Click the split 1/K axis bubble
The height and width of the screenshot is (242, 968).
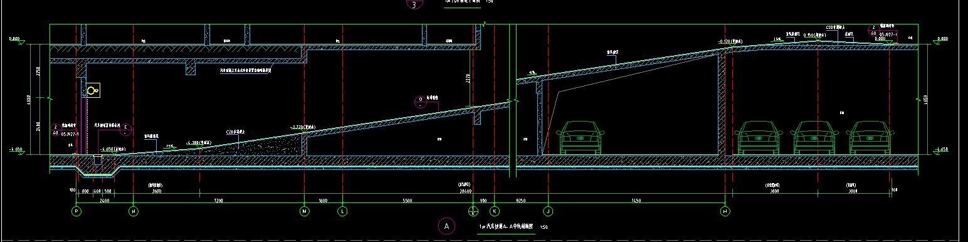click(x=473, y=211)
